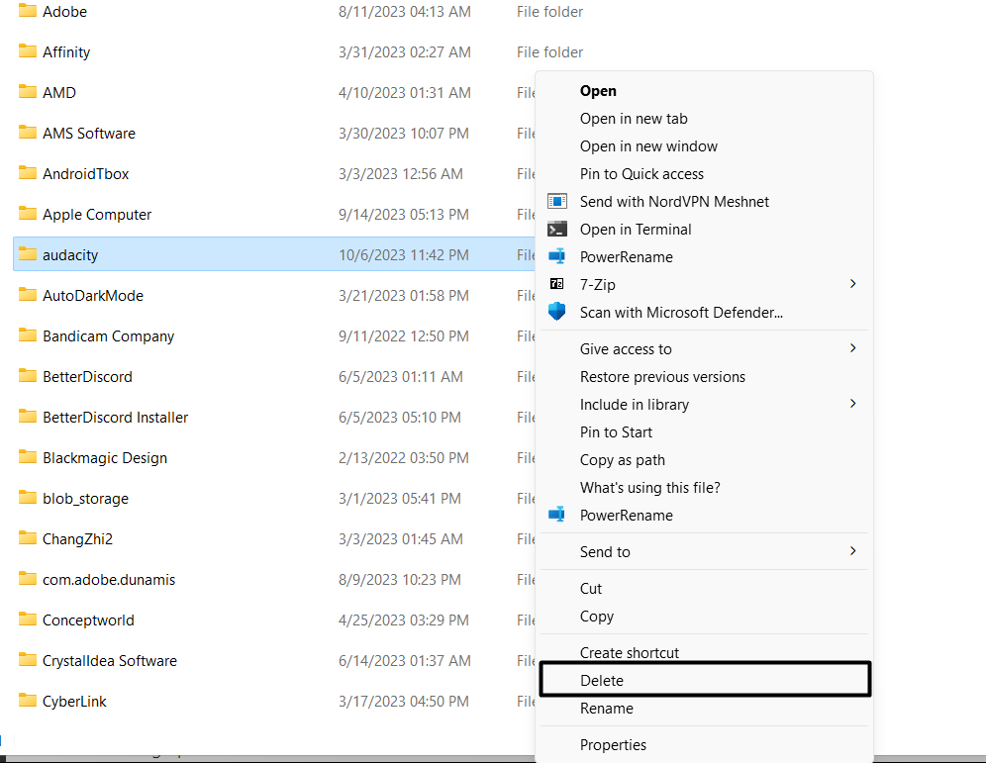Click the Microsoft Defender shield icon

coord(557,312)
